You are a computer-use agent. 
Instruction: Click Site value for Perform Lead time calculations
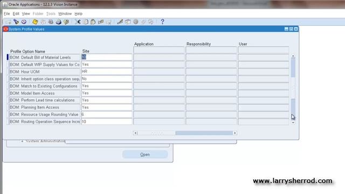107,100
